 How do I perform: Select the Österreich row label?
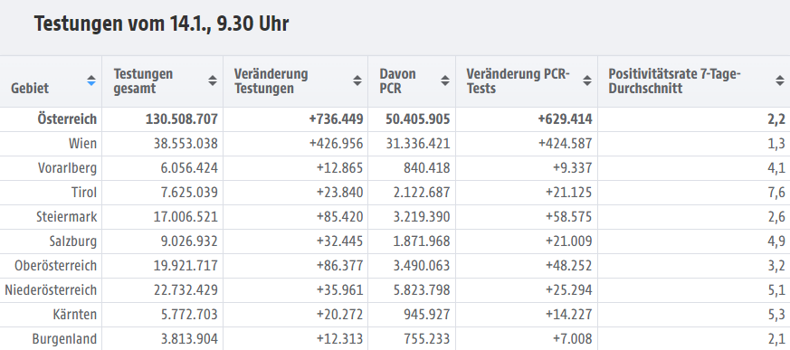67,118
